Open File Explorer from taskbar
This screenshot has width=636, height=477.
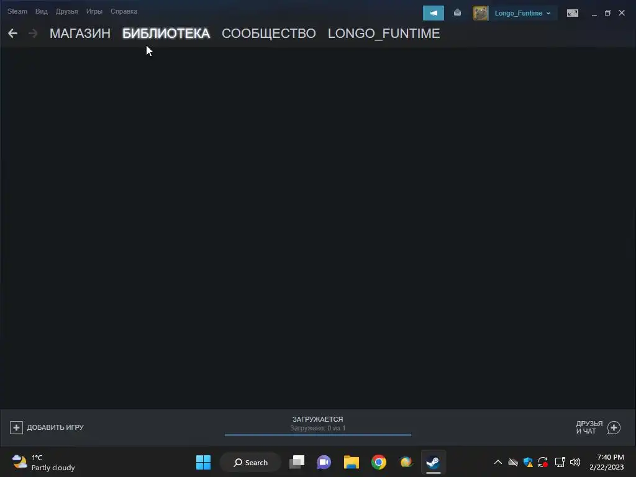(x=352, y=462)
